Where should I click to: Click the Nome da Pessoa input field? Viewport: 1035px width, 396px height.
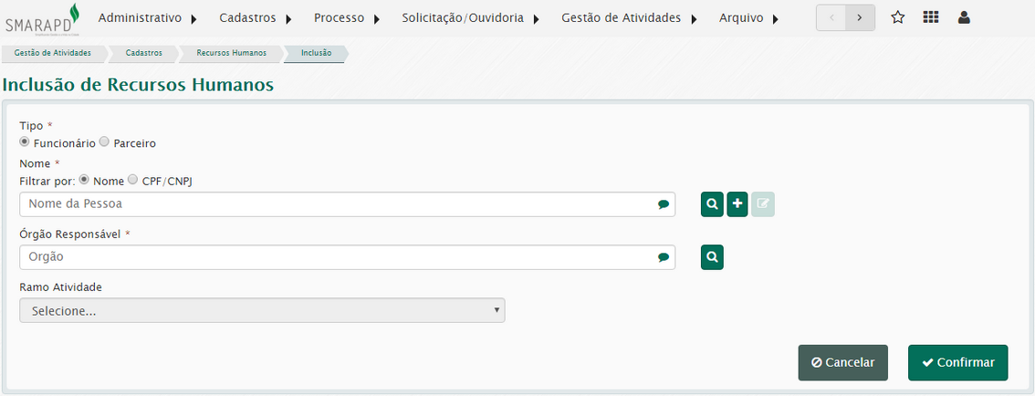coord(338,204)
